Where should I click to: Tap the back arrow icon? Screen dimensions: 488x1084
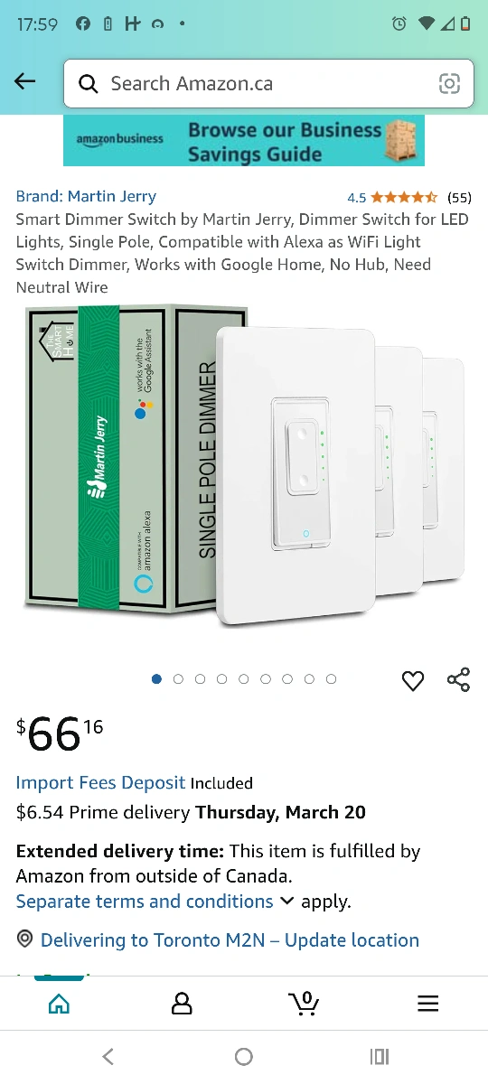pyautogui.click(x=25, y=82)
